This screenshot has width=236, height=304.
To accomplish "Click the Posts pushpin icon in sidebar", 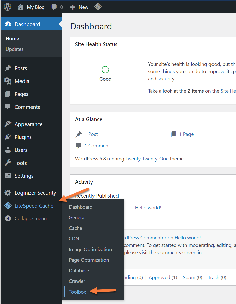I will [x=8, y=68].
